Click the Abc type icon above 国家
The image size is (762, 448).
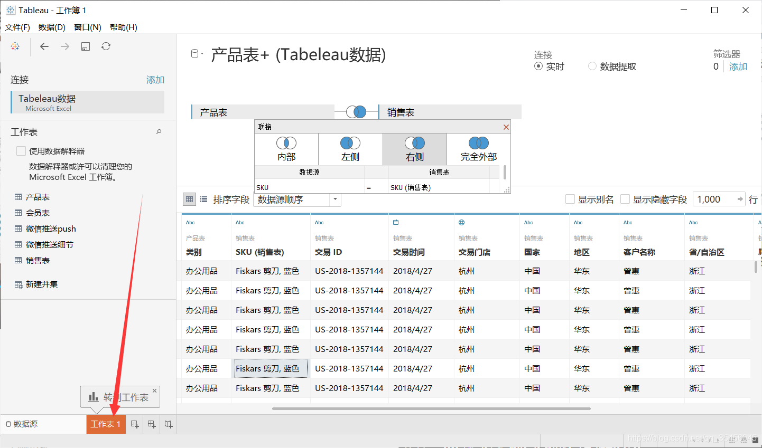click(528, 223)
